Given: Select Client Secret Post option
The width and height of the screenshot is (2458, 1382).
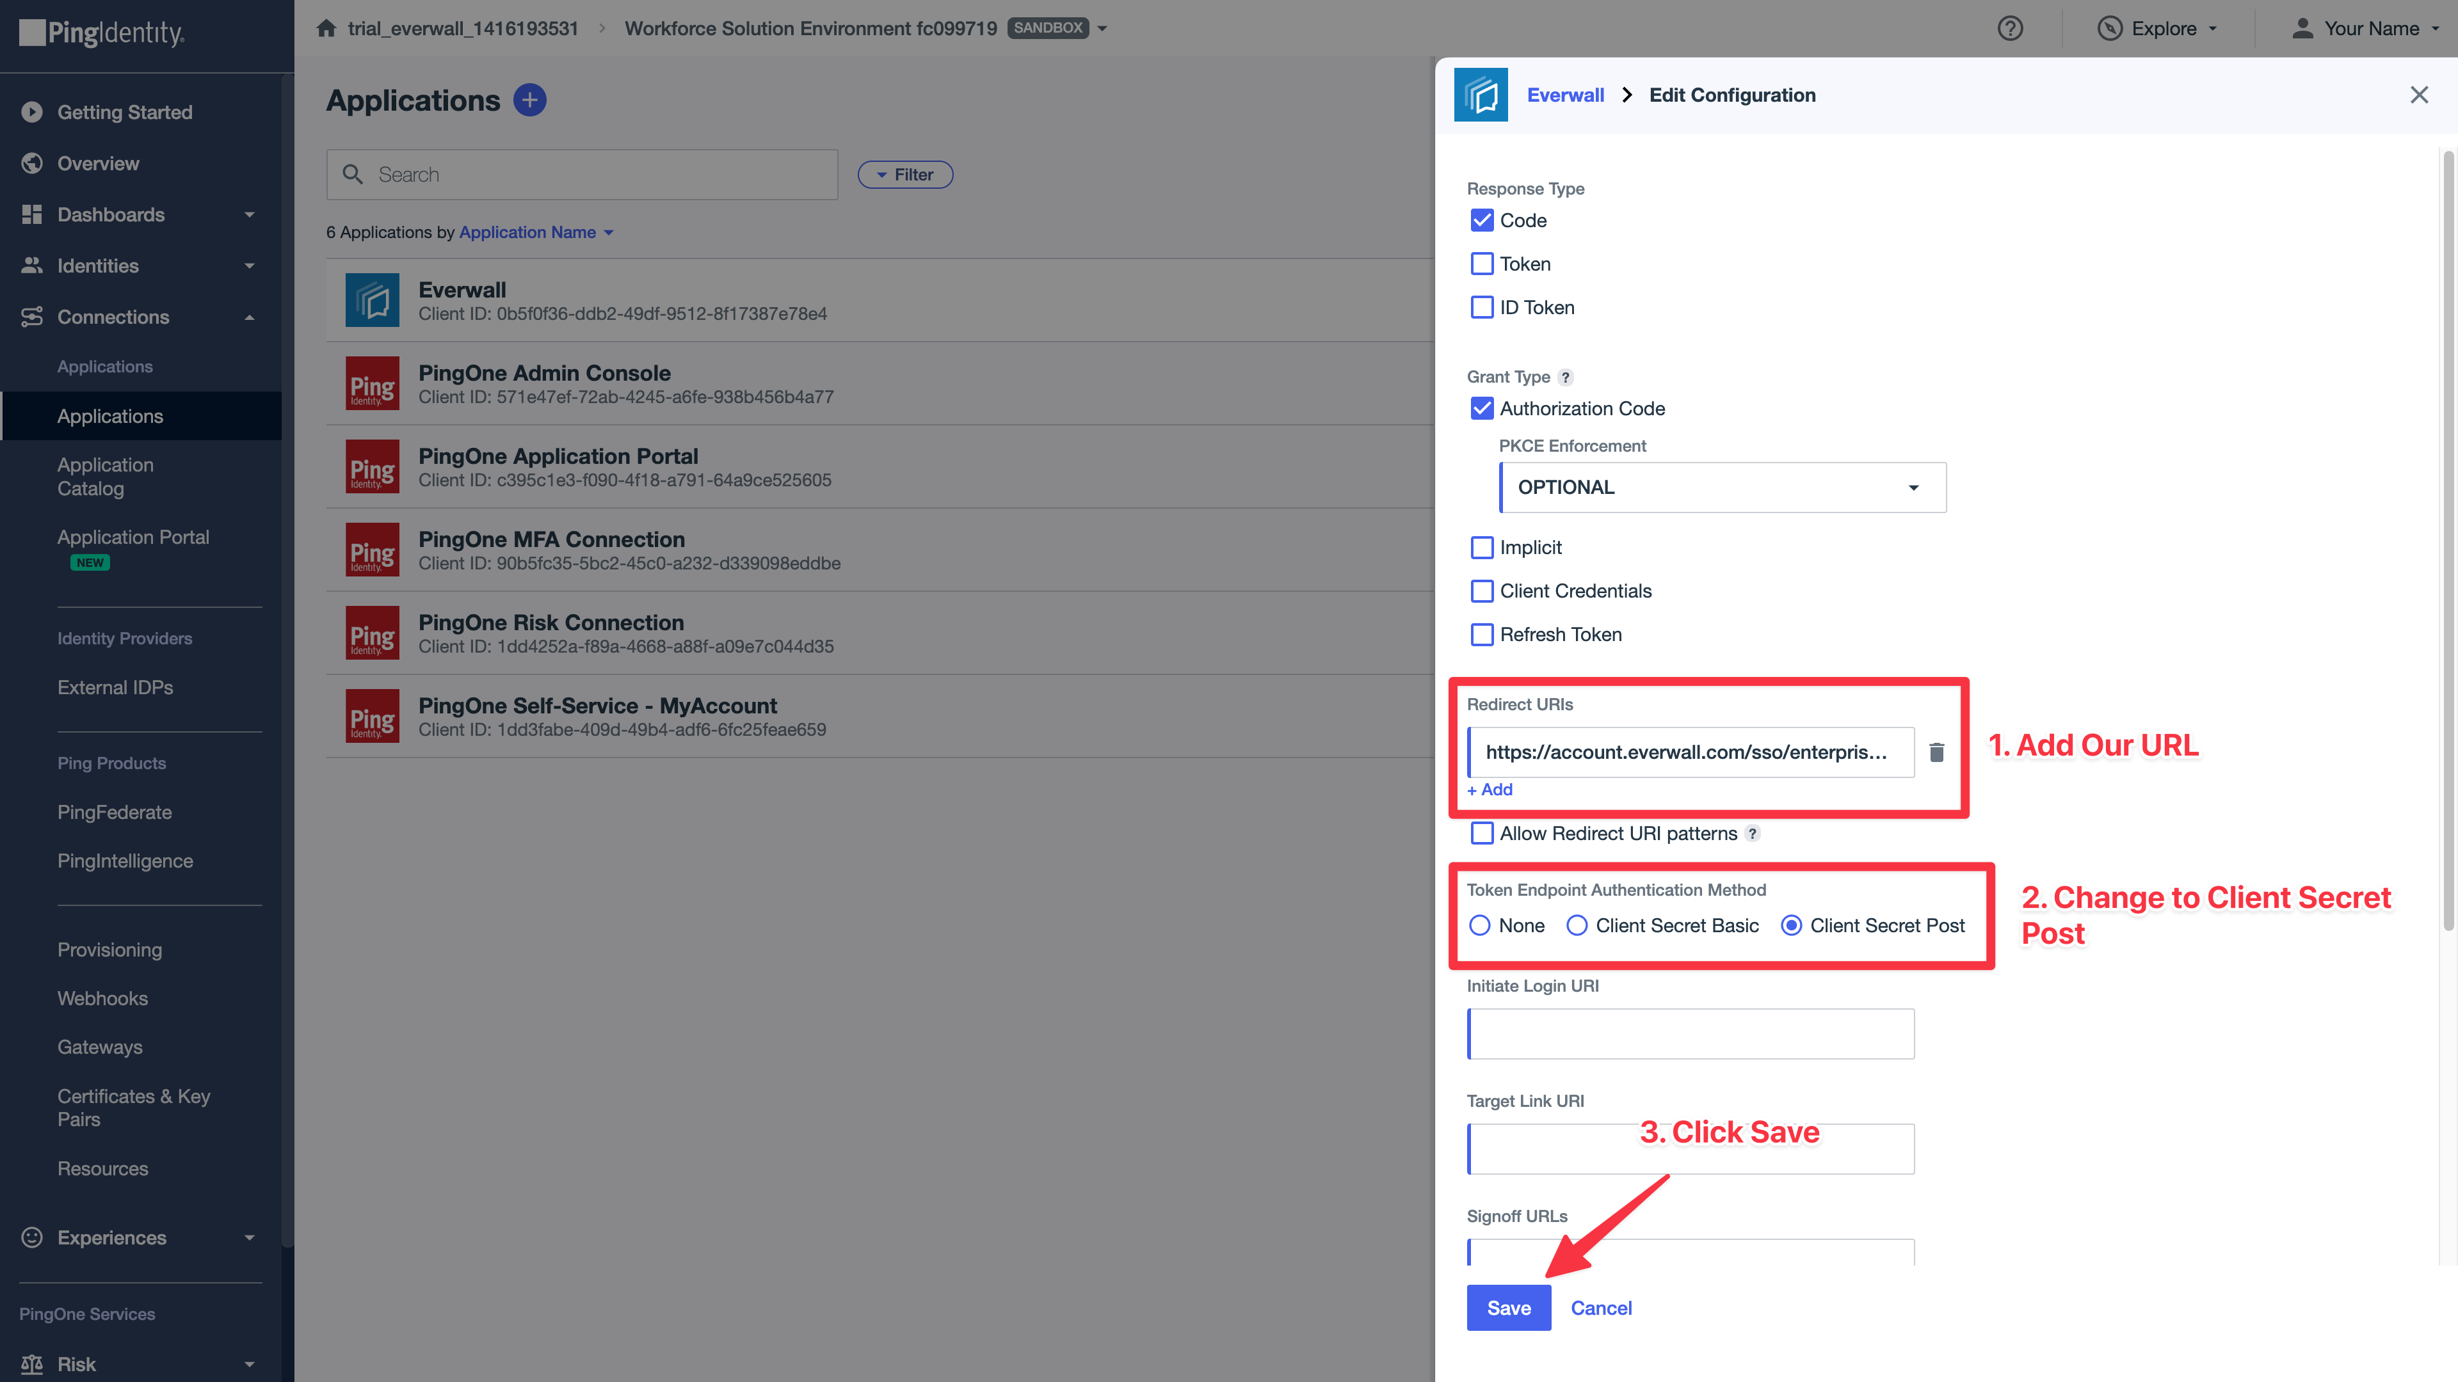Looking at the screenshot, I should click(x=1791, y=925).
